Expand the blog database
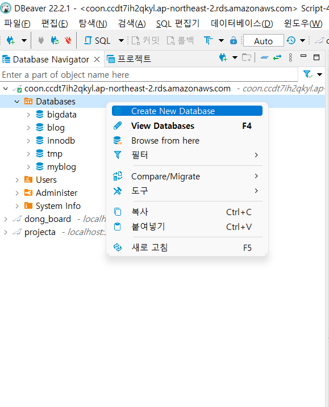This screenshot has width=329, height=407. pyautogui.click(x=28, y=128)
